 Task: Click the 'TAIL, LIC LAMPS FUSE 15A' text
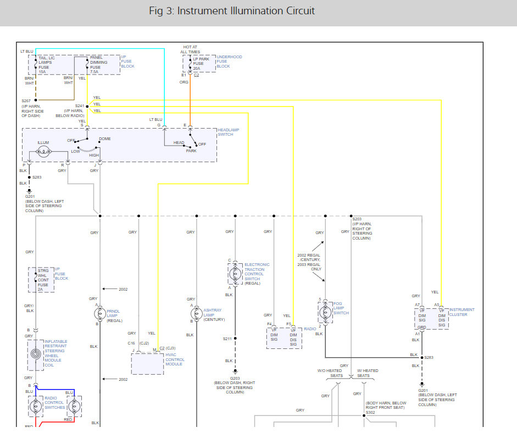pyautogui.click(x=46, y=65)
